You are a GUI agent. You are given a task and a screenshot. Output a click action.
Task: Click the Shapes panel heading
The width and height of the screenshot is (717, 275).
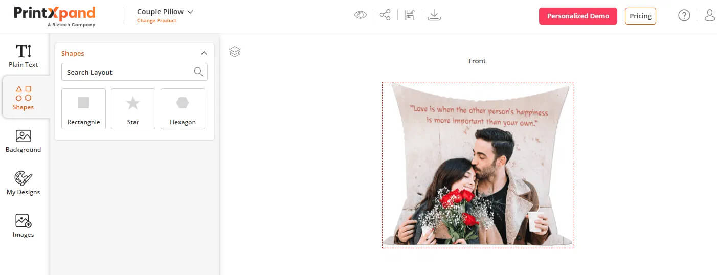[x=73, y=53]
